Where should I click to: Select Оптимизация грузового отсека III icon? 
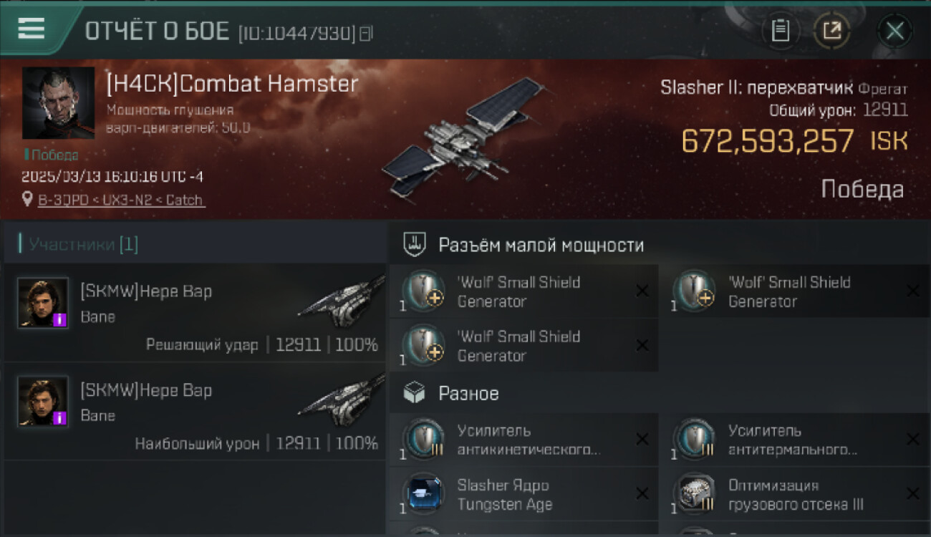click(x=695, y=494)
